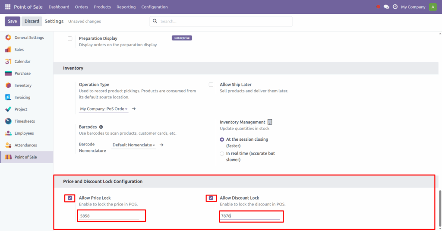This screenshot has height=231, width=442.
Task: Expand the Operation Type dropdown
Action: tap(104, 109)
